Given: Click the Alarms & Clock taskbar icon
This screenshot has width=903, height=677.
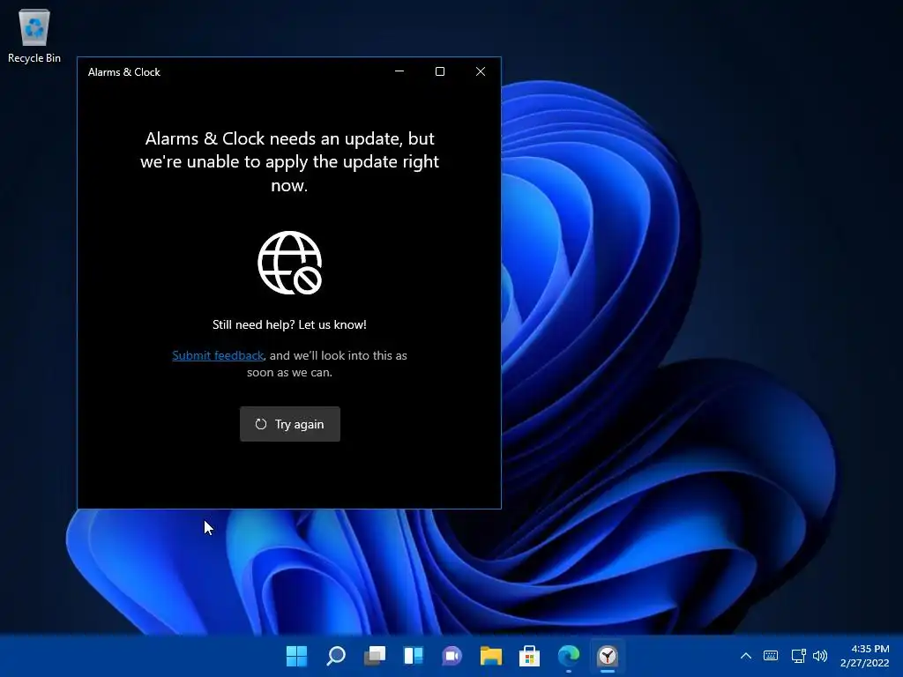Looking at the screenshot, I should pos(607,655).
